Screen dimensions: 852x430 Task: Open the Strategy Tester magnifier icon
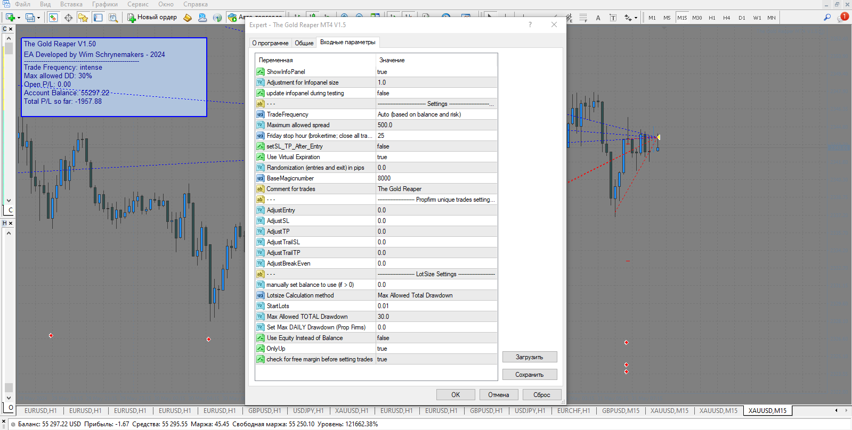click(x=113, y=18)
